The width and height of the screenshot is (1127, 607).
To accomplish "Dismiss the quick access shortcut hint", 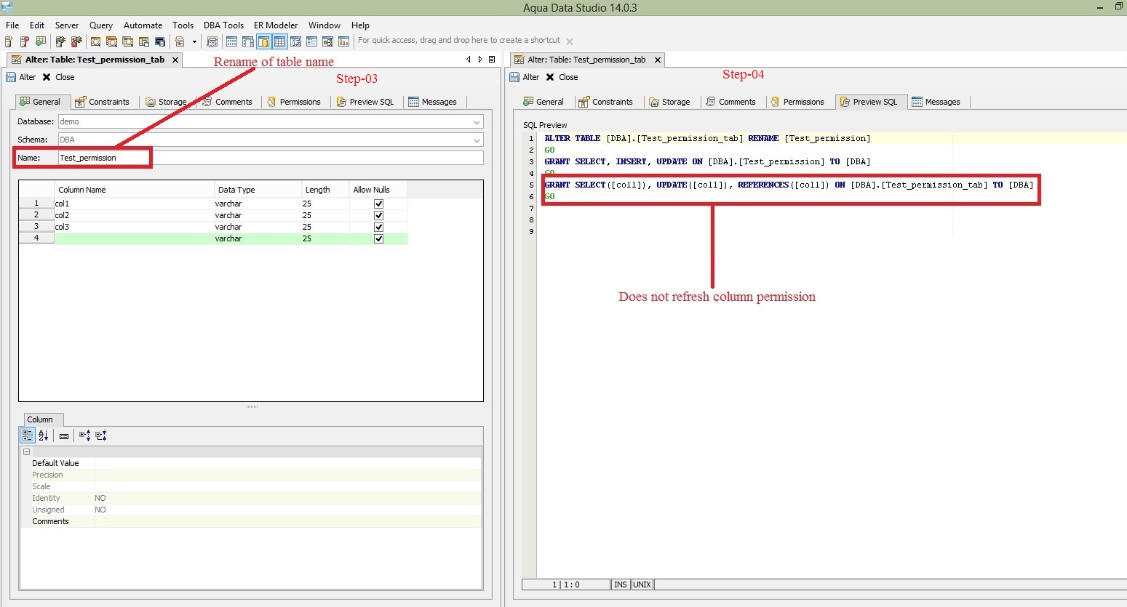I will pyautogui.click(x=570, y=41).
